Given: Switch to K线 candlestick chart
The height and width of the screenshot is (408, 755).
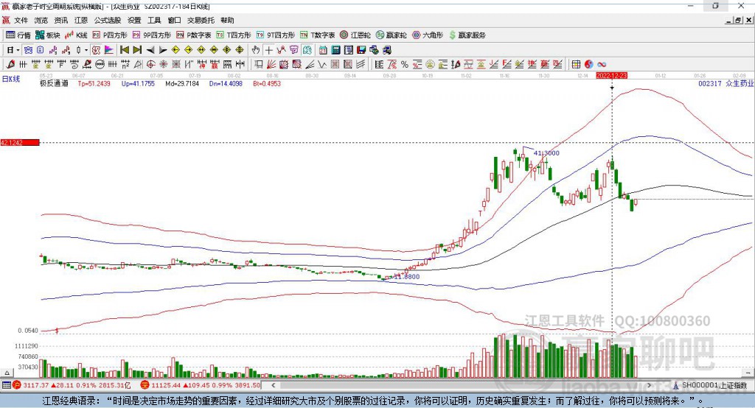Looking at the screenshot, I should (76, 35).
